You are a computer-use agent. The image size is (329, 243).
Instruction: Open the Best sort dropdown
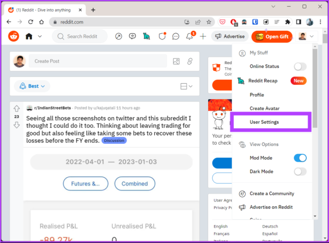[32, 86]
